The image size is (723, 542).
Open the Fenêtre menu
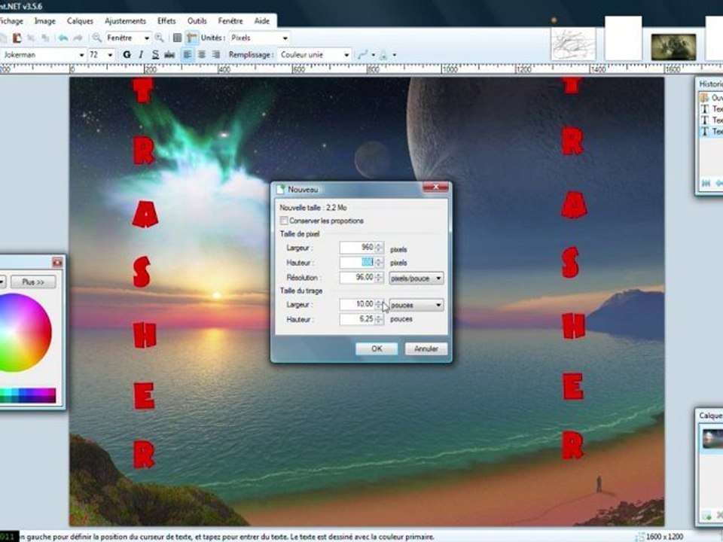[x=230, y=21]
